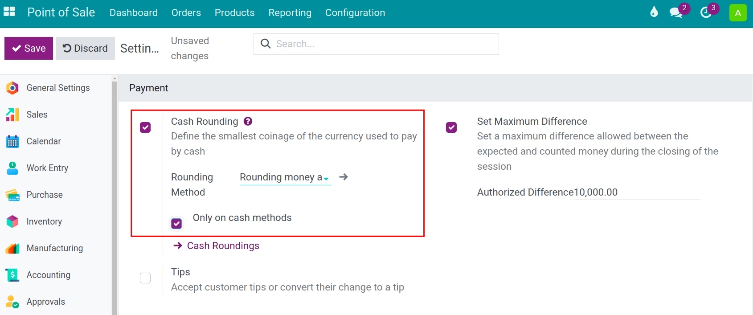Open the conversations messages icon

pos(676,12)
